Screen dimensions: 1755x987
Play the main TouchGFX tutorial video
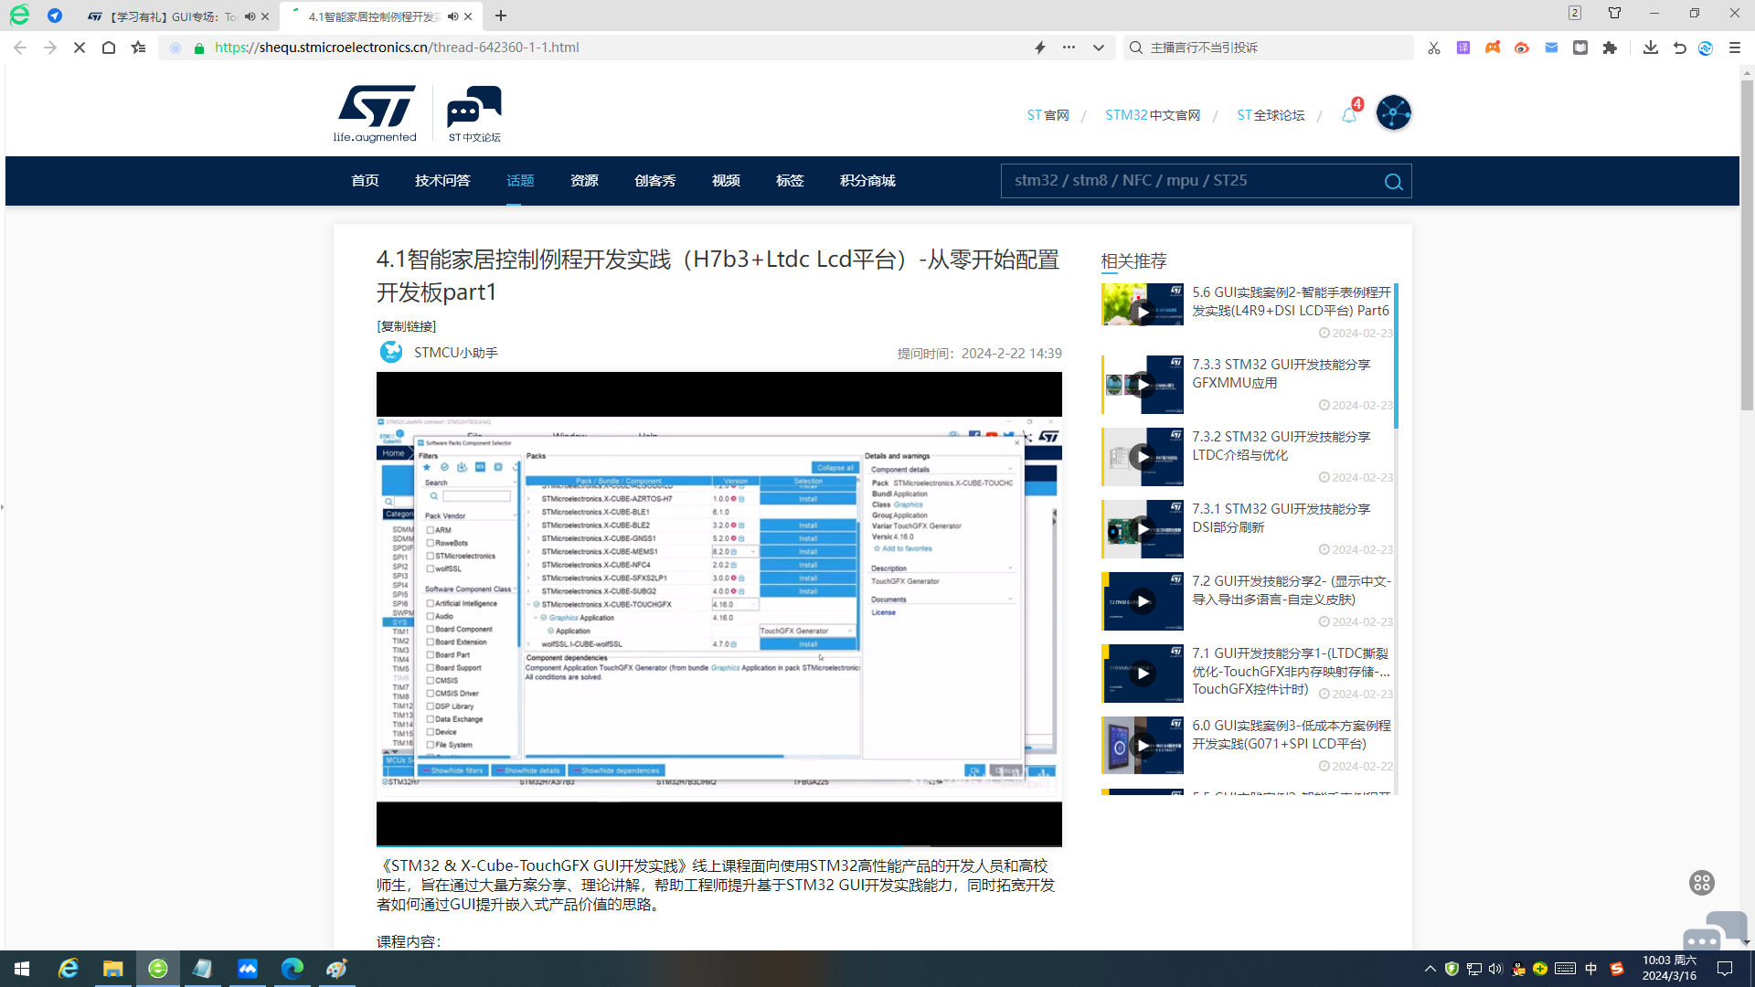point(719,609)
